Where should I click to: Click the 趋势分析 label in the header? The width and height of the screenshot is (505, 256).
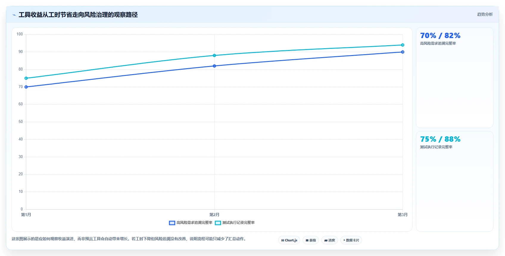(485, 14)
